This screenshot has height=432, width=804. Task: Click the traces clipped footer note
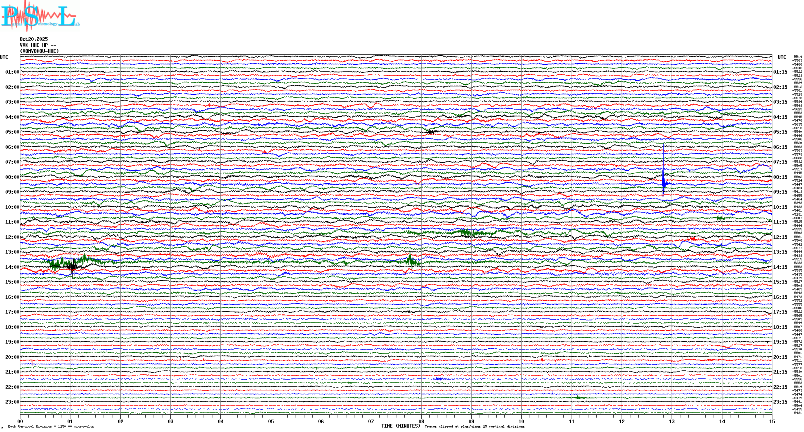474,426
